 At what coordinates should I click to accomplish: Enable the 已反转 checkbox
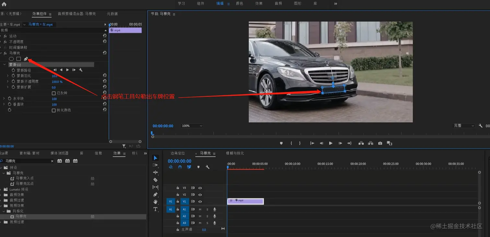click(54, 93)
